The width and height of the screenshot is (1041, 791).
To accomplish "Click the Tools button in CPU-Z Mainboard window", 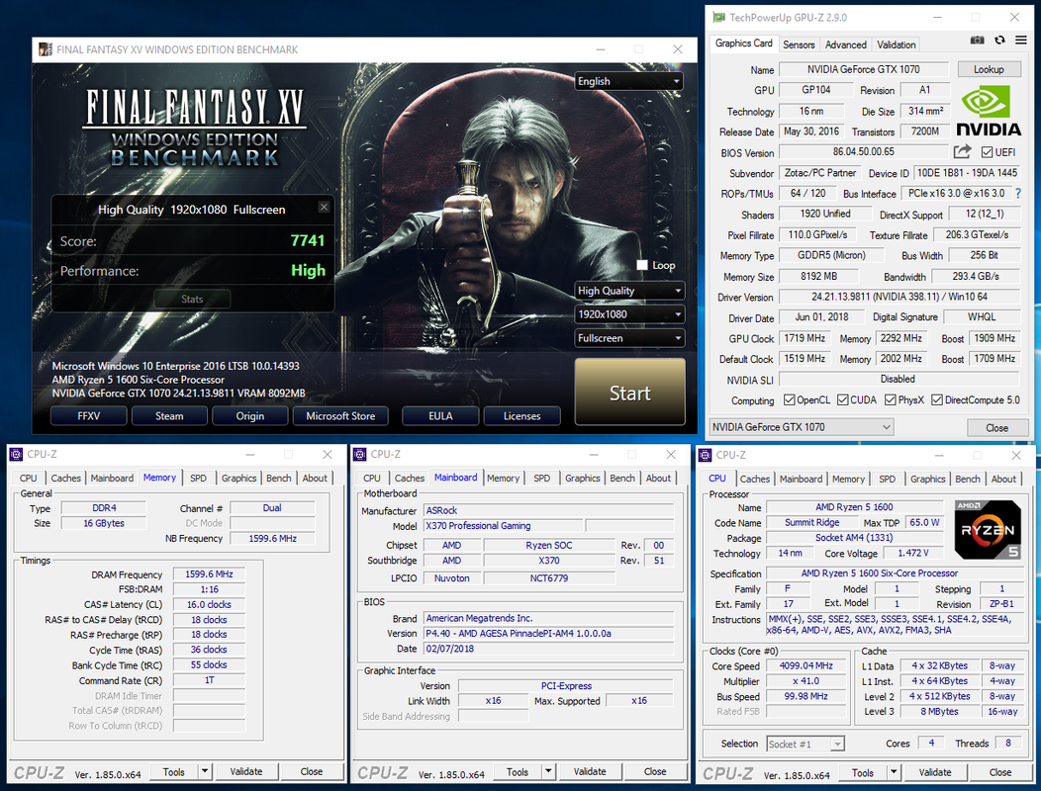I will pos(518,771).
